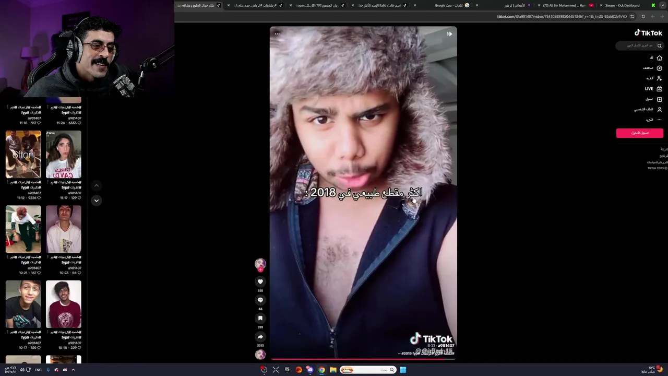This screenshot has width=668, height=376.
Task: Go back with the browser back arrow
Action: click(x=662, y=16)
